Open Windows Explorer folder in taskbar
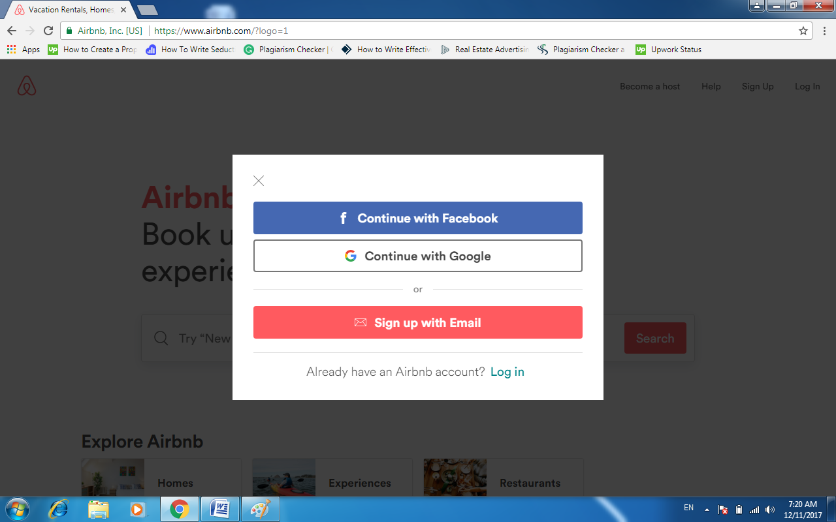836x522 pixels. click(x=99, y=509)
